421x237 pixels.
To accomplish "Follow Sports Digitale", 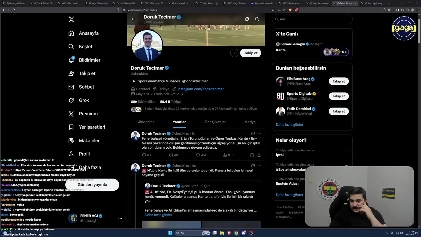I will (338, 96).
